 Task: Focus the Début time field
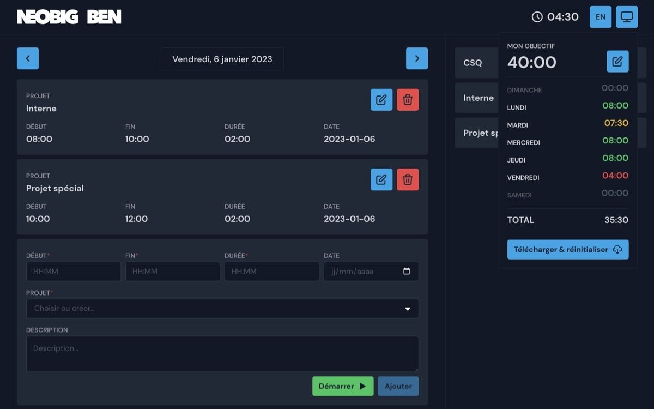click(74, 272)
